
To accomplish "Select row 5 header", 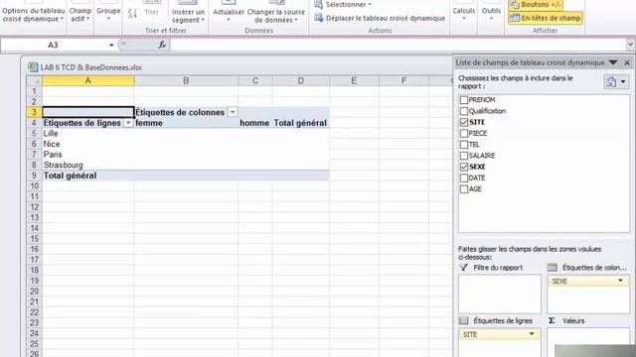I will (34, 133).
